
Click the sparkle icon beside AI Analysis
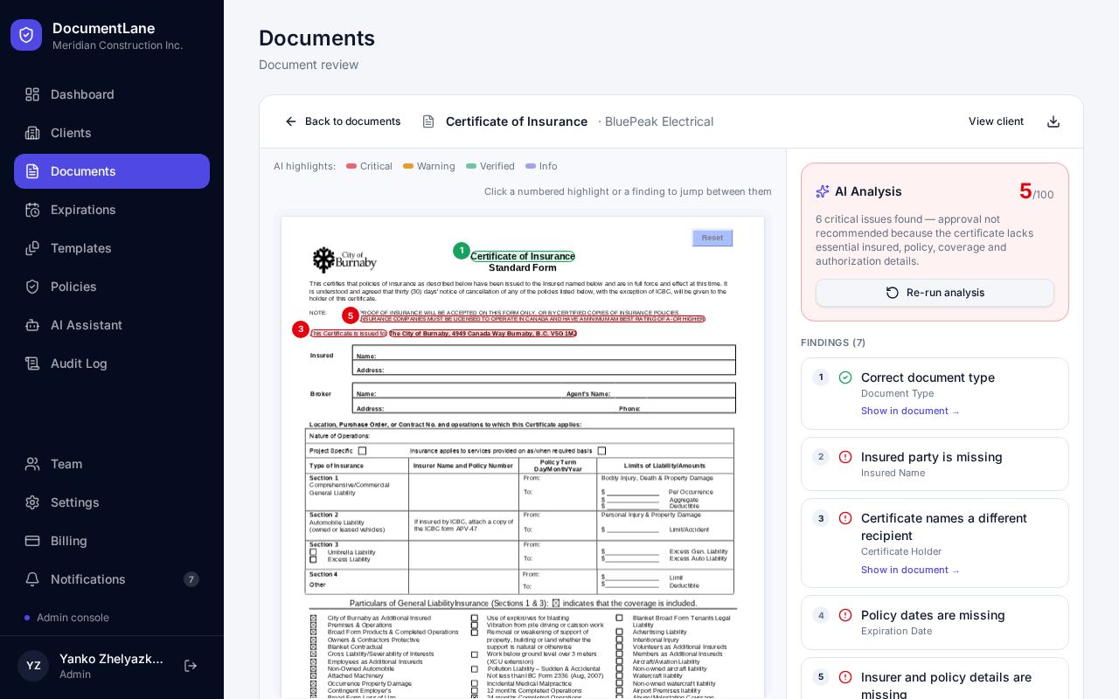coord(823,191)
